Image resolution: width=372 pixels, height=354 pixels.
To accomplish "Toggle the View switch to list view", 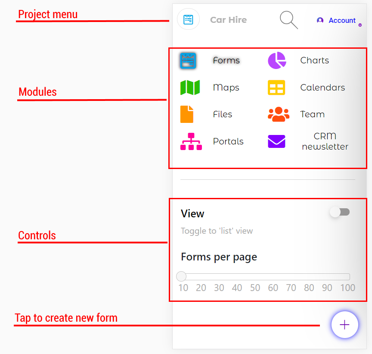I will 340,212.
